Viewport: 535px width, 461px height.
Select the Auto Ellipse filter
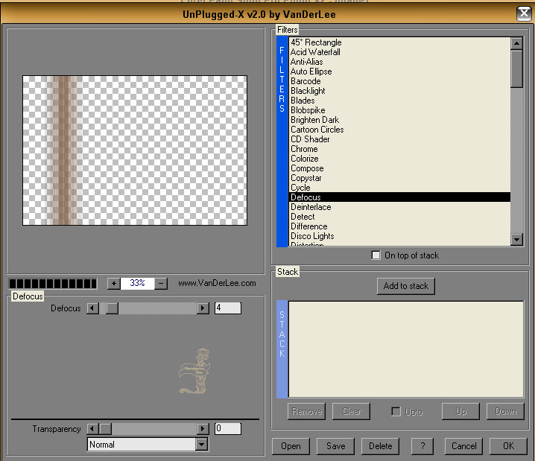399,71
